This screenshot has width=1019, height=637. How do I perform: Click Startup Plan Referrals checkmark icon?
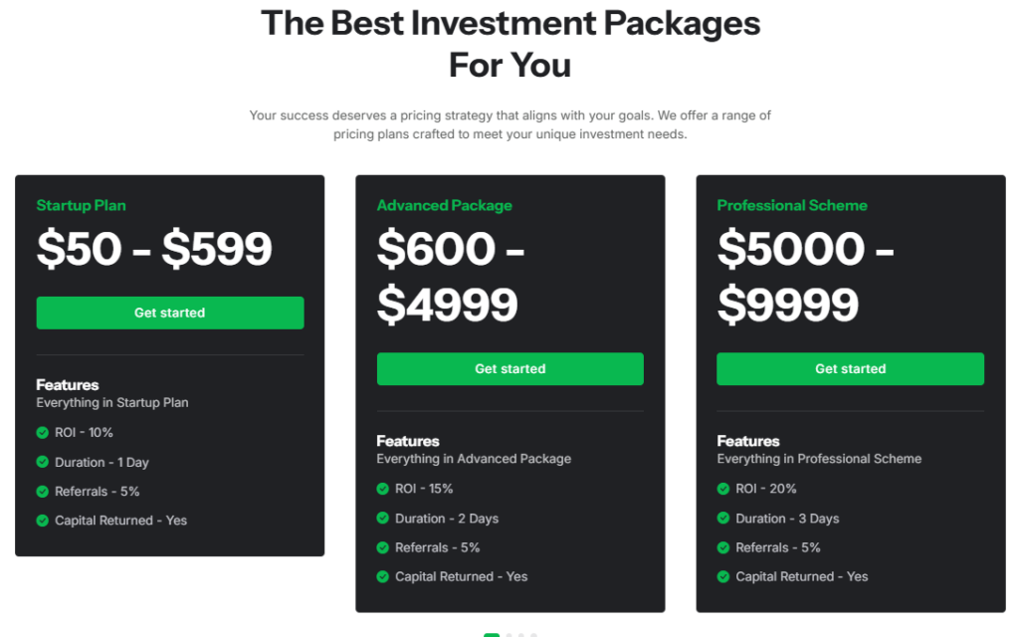click(43, 492)
